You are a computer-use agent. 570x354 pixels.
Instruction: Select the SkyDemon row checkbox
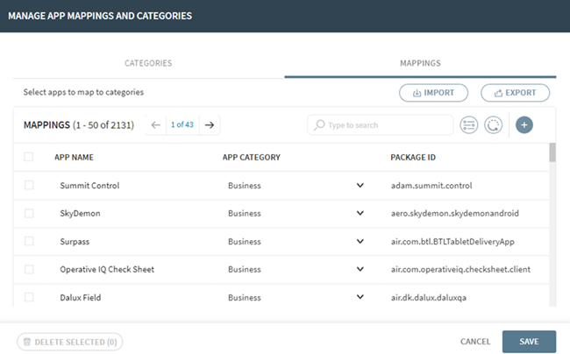click(29, 213)
